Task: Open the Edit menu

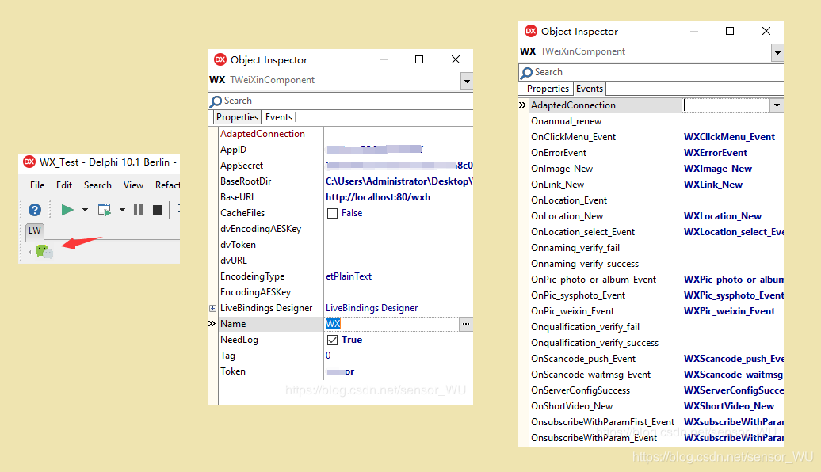Action: (64, 185)
